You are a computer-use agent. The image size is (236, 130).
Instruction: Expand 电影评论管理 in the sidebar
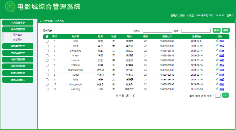click(x=18, y=66)
